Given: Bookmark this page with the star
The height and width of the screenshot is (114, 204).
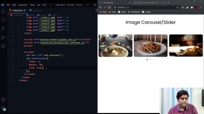Looking at the screenshot, I should click(177, 8).
